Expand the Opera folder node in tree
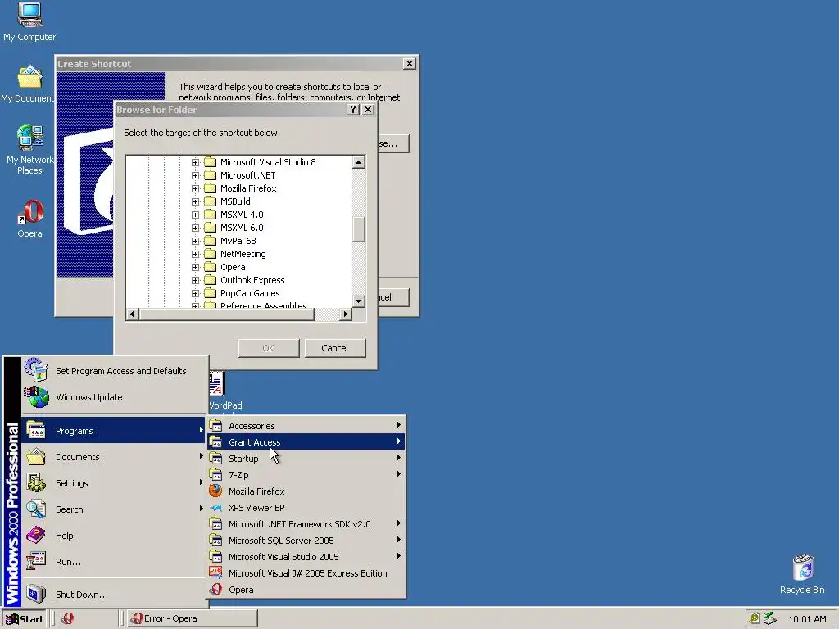Screen dimensions: 839x629 195,267
